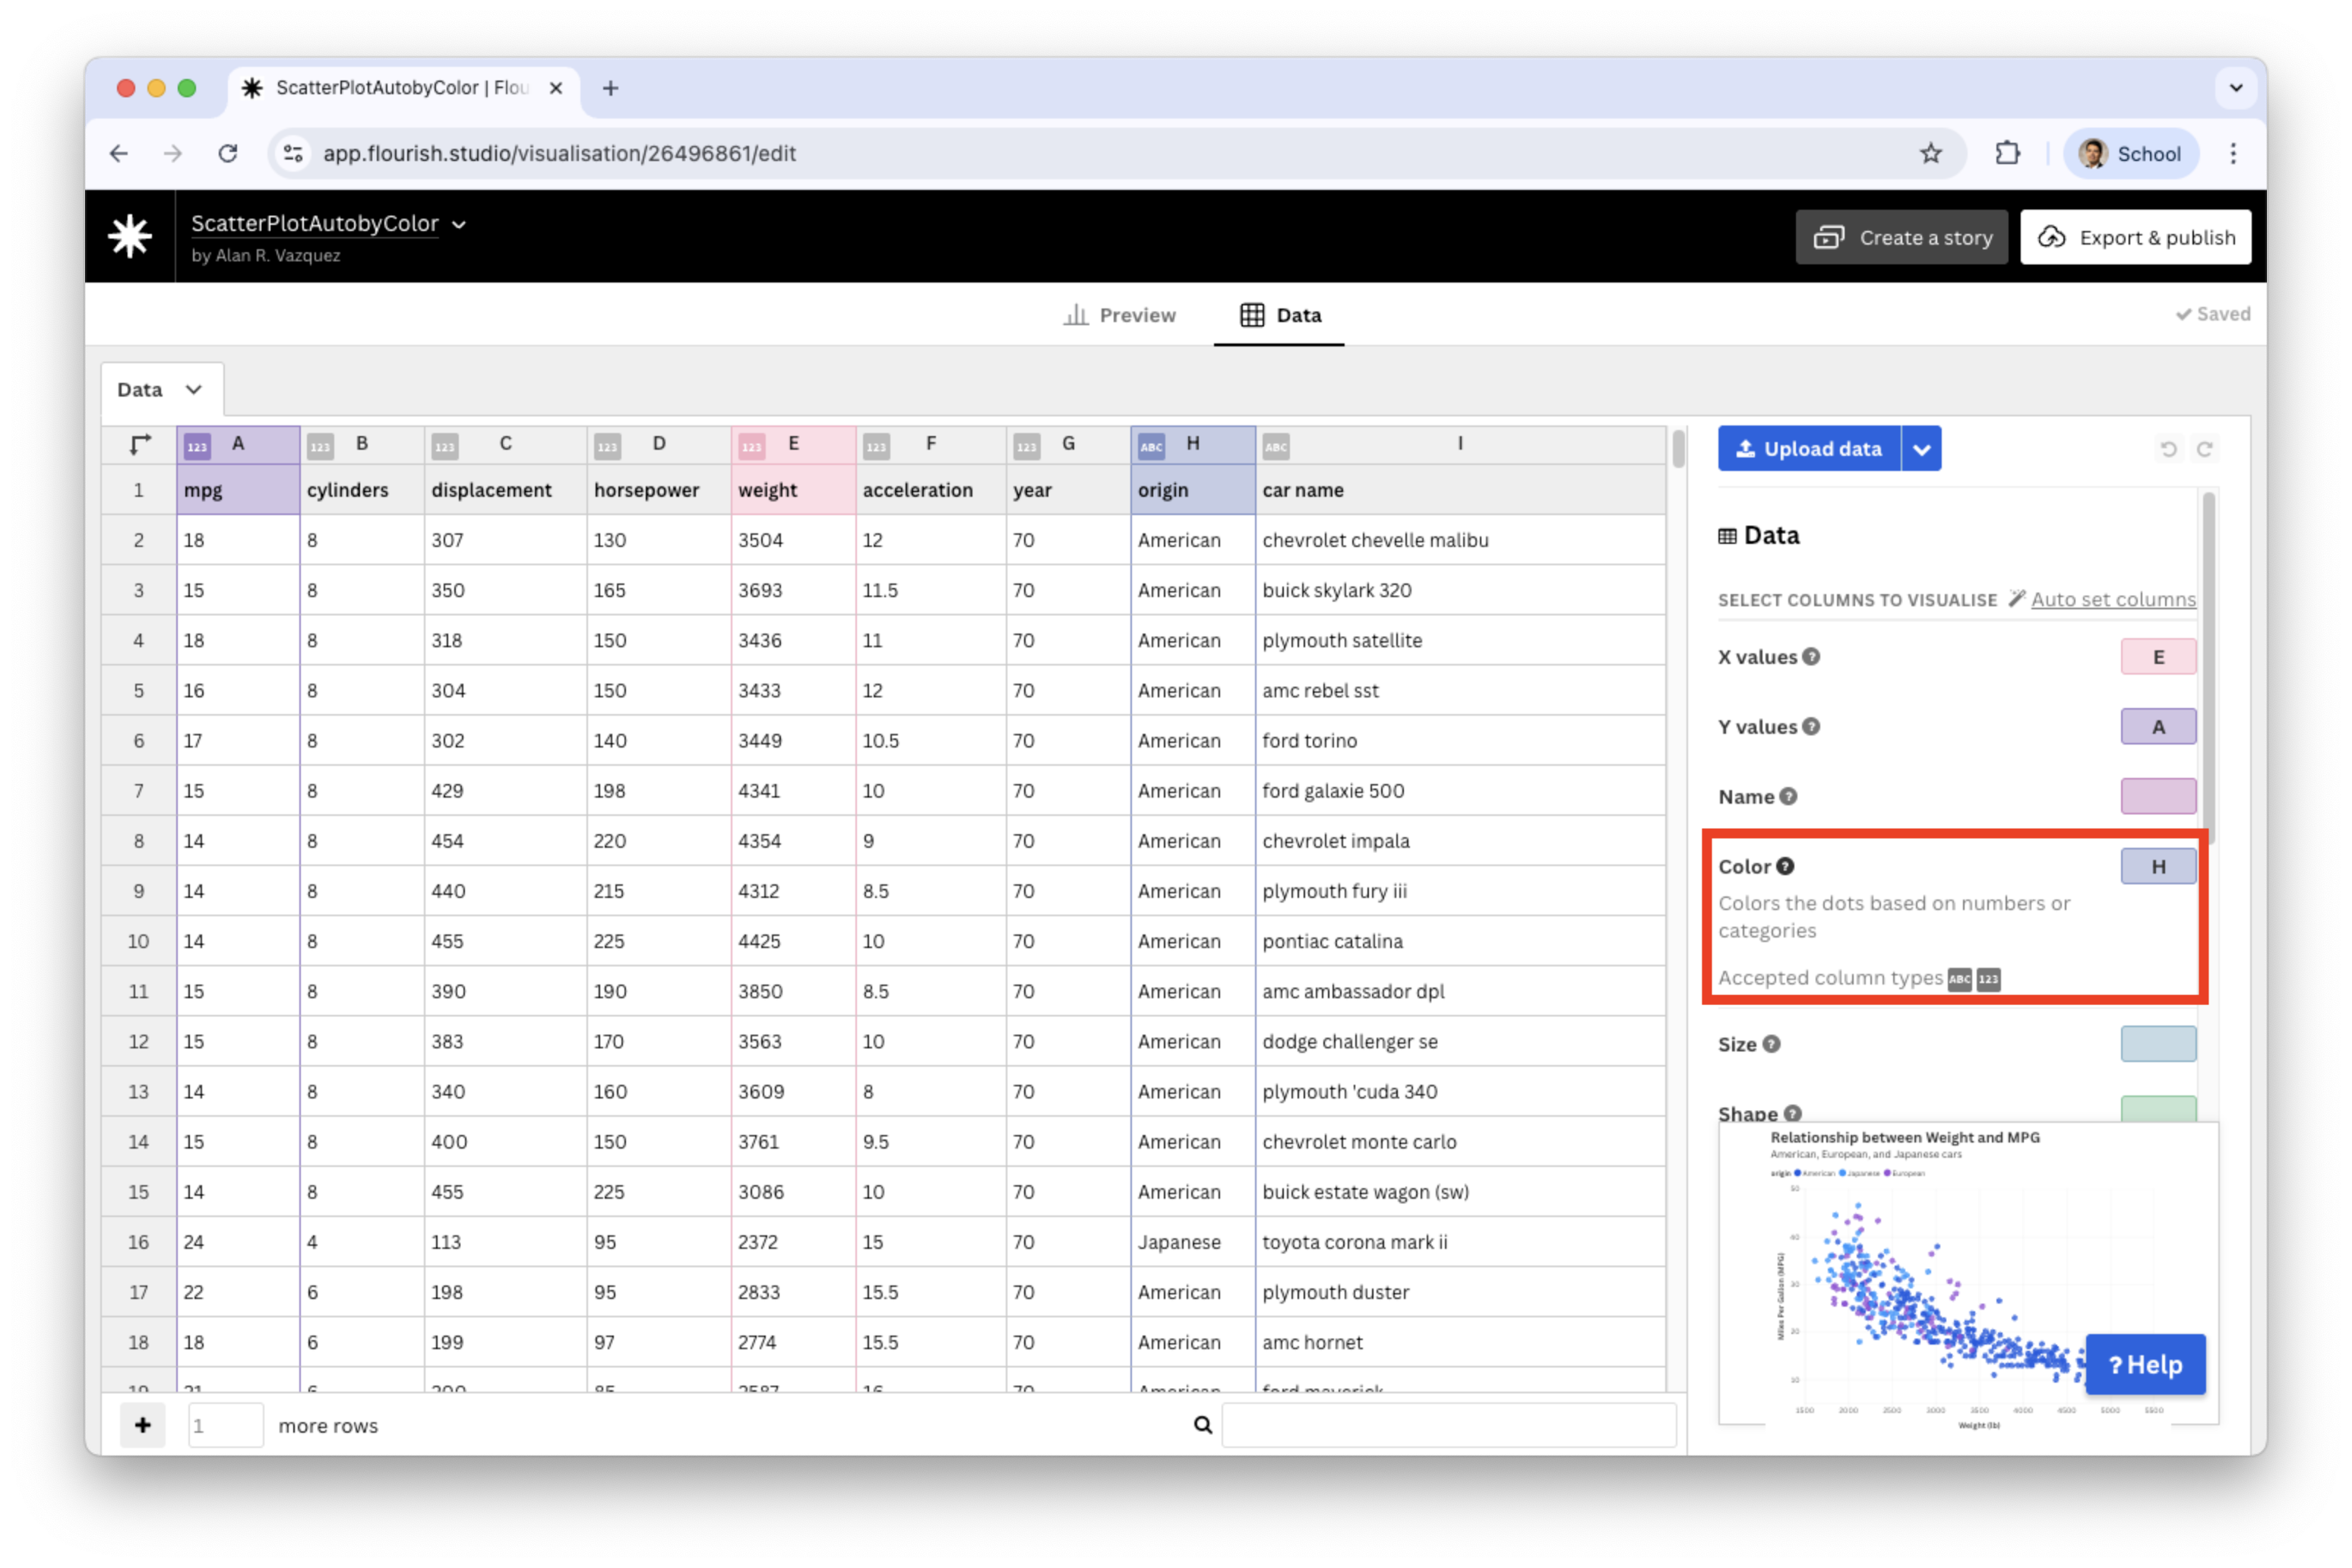Click the transpose rows/columns corner icon

coord(140,444)
